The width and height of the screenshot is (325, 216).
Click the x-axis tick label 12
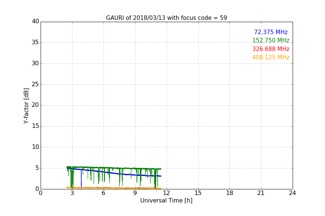(x=166, y=193)
